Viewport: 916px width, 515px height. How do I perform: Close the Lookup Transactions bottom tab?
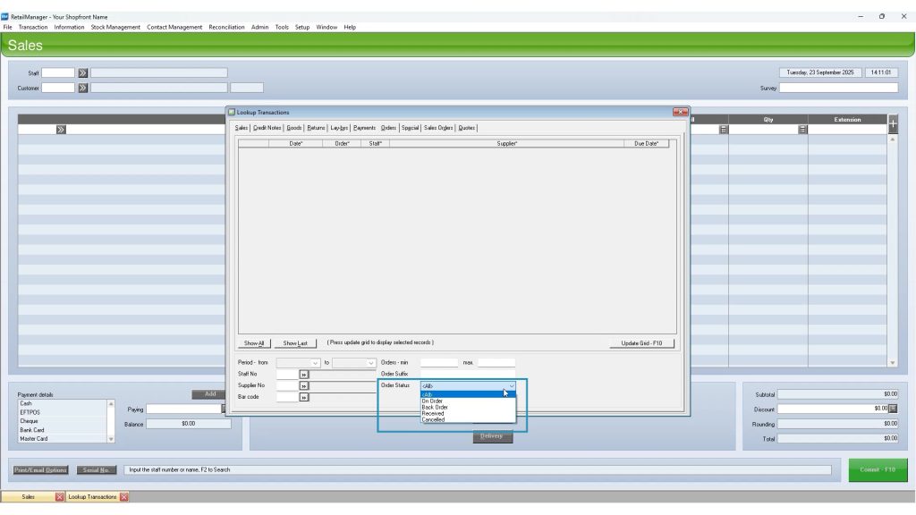pyautogui.click(x=124, y=497)
